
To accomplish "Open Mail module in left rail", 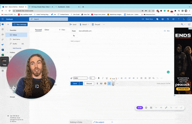I will (x=3, y=24).
